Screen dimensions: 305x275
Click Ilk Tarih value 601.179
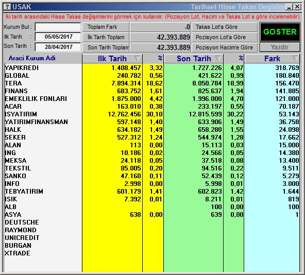(129, 192)
